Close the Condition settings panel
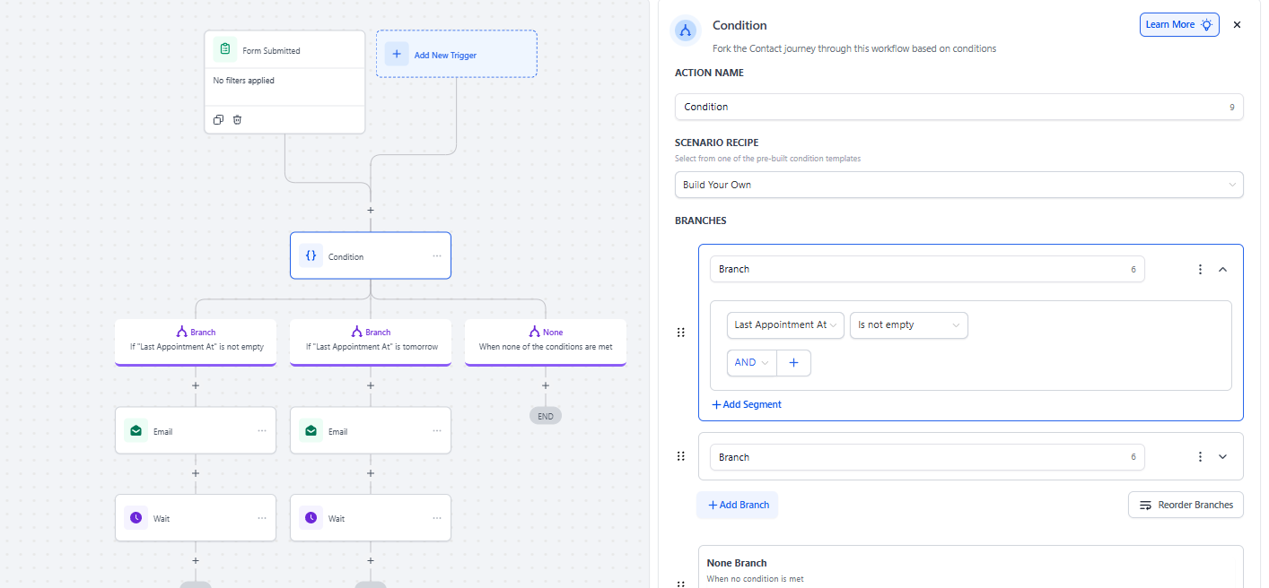 tap(1237, 25)
